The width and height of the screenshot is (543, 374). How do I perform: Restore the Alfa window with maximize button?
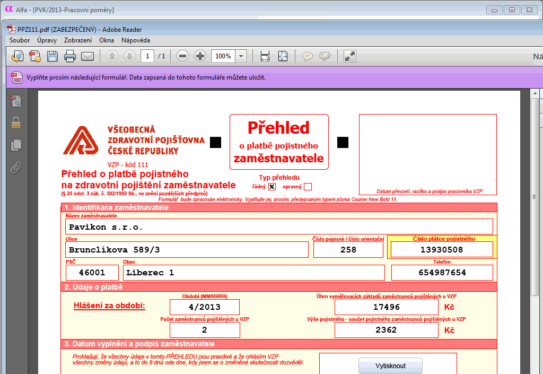512,10
